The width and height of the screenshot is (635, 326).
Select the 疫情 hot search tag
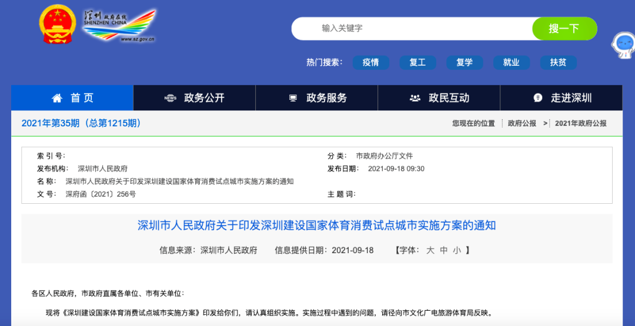pos(370,63)
